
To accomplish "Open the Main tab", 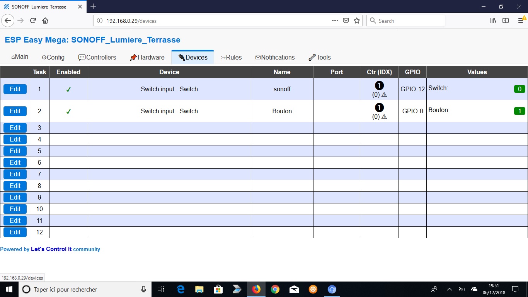I will [x=20, y=57].
